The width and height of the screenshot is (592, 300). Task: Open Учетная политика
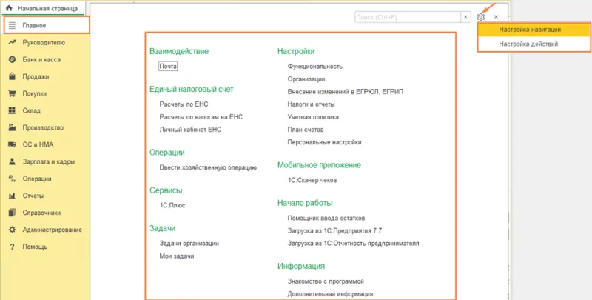click(x=313, y=117)
